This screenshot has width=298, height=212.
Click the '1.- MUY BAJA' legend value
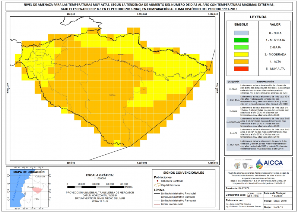(x=275, y=40)
